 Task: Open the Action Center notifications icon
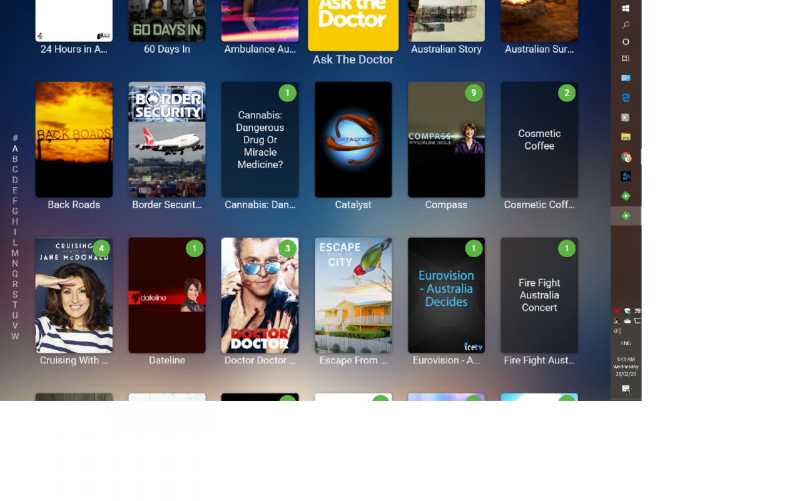click(626, 389)
